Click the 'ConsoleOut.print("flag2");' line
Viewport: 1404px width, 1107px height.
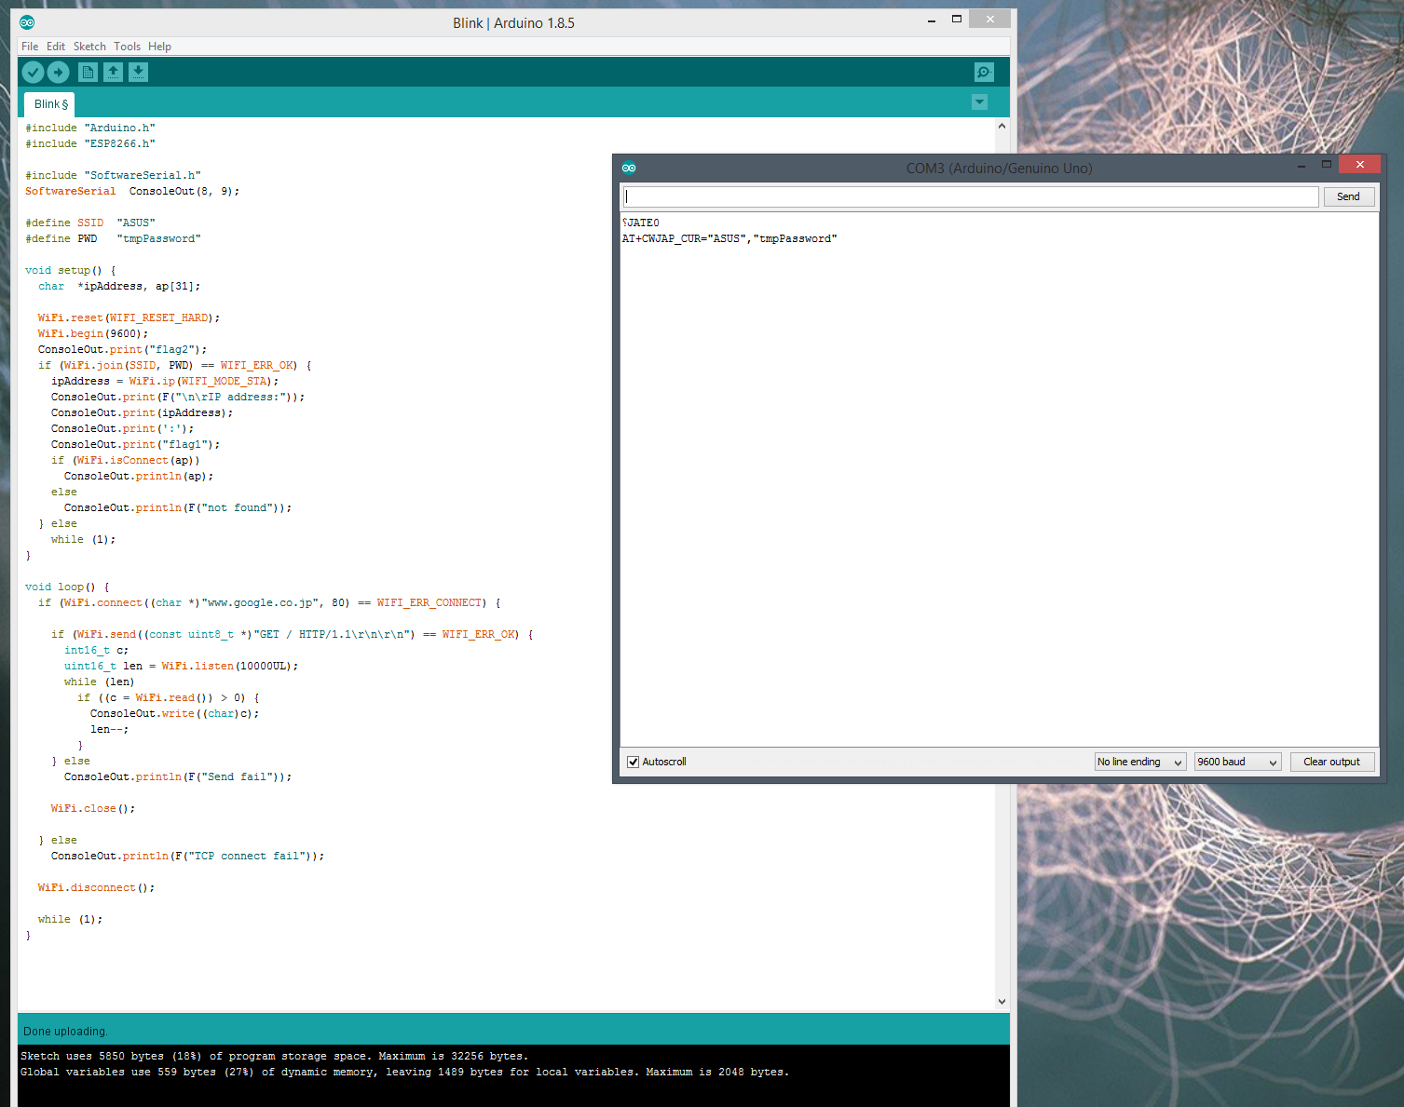123,349
